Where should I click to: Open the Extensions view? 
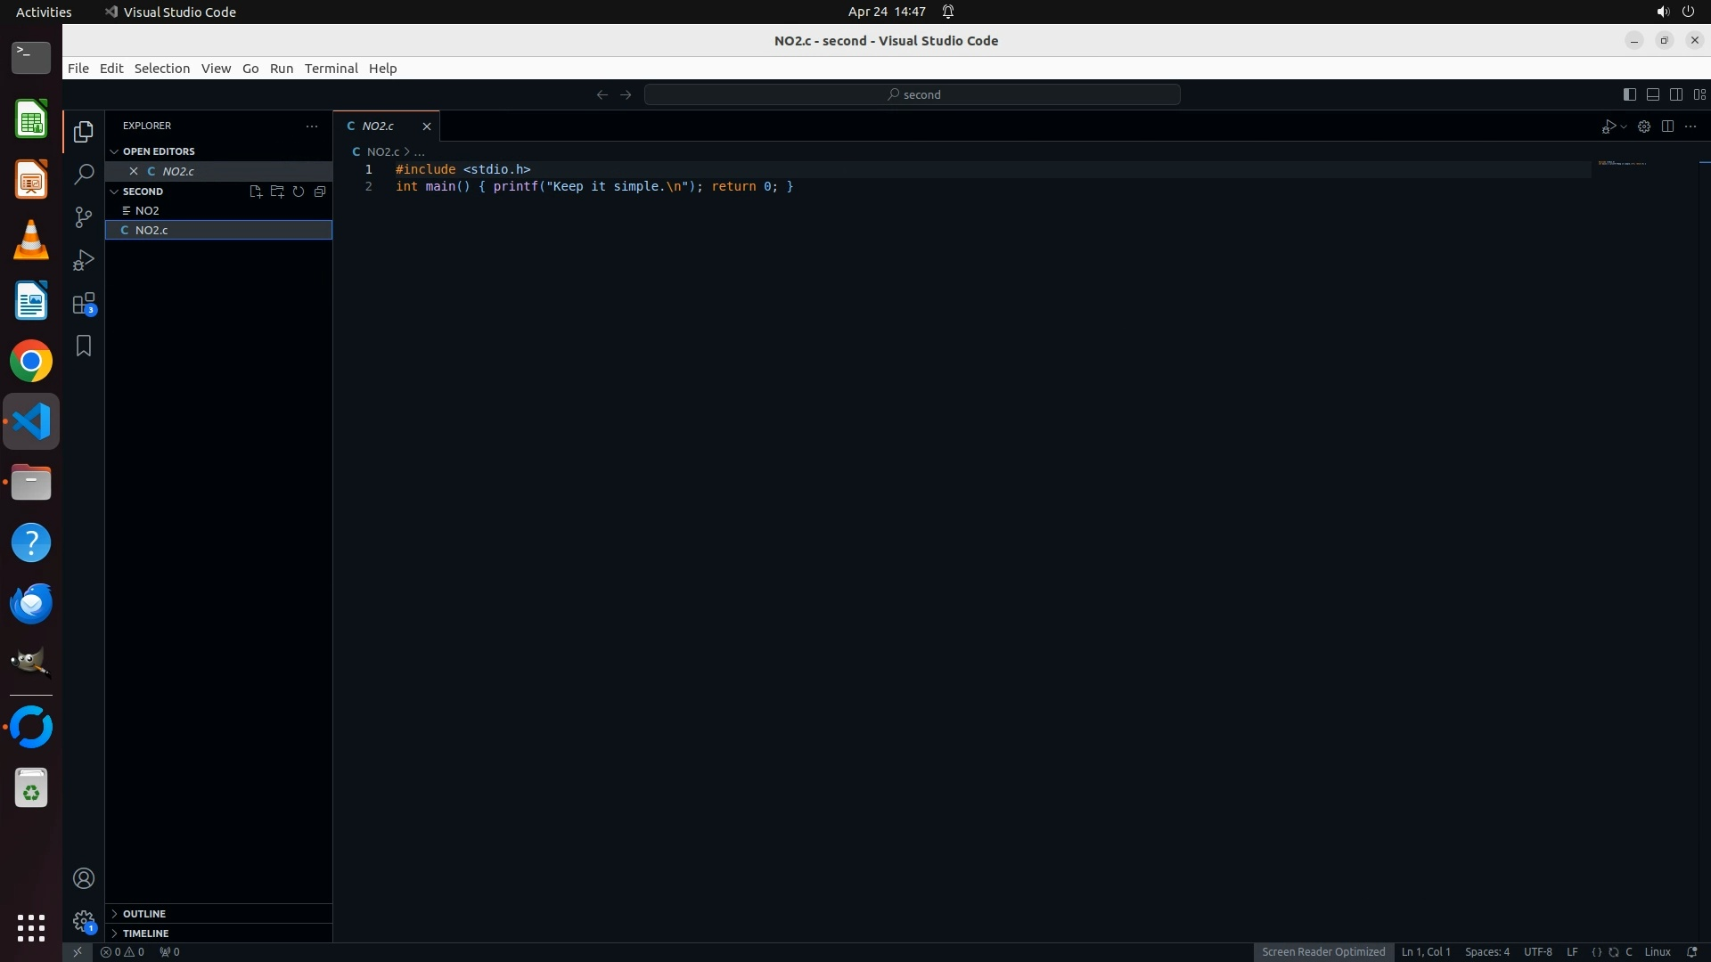84,304
